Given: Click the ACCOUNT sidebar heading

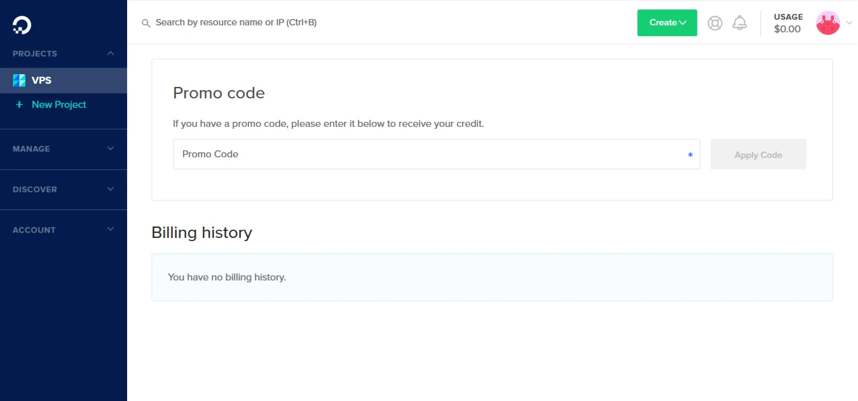Looking at the screenshot, I should [34, 230].
